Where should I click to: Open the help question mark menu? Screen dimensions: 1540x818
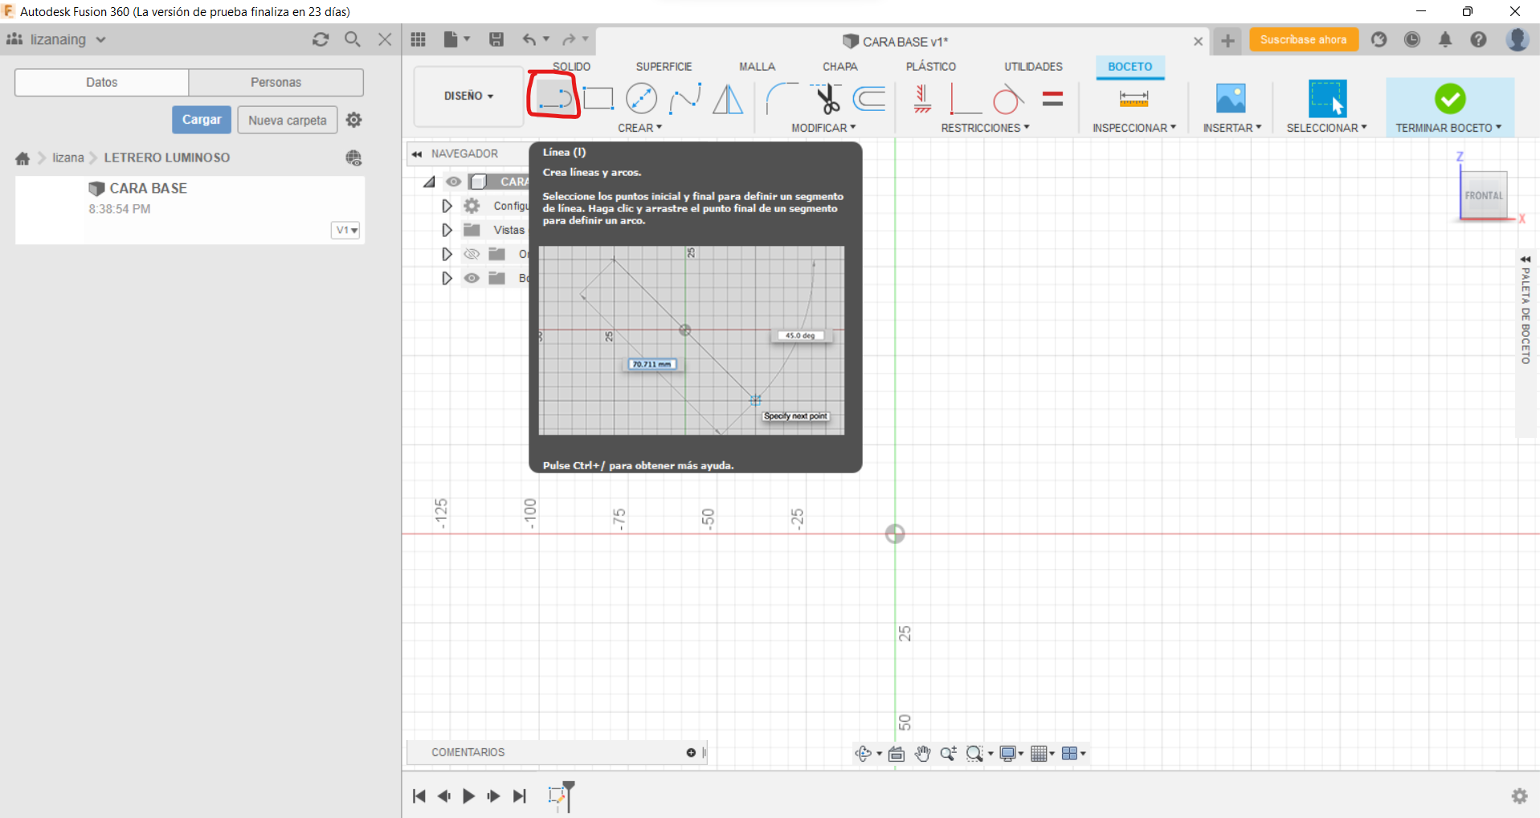pyautogui.click(x=1478, y=39)
